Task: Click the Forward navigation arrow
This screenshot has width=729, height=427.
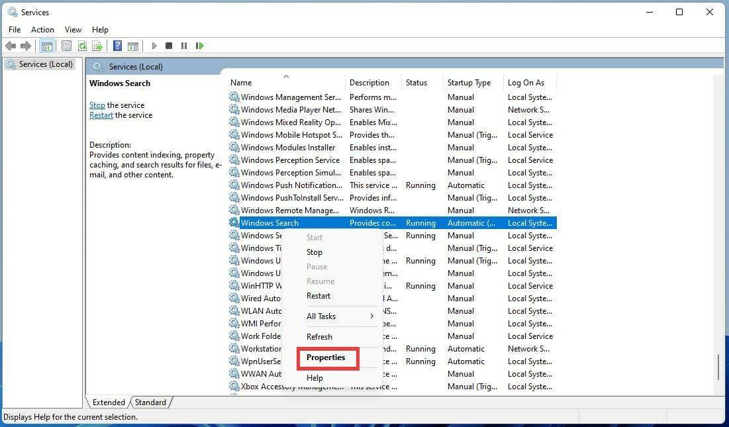Action: click(25, 46)
